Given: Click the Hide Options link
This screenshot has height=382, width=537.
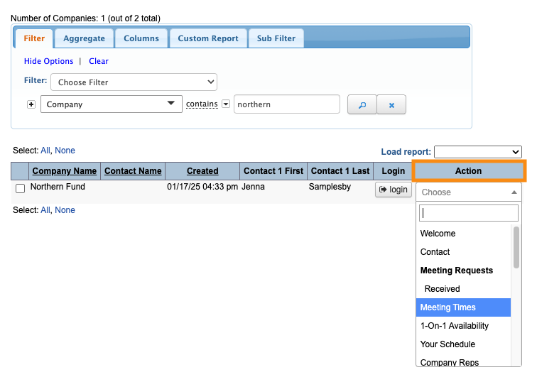Looking at the screenshot, I should (x=48, y=61).
